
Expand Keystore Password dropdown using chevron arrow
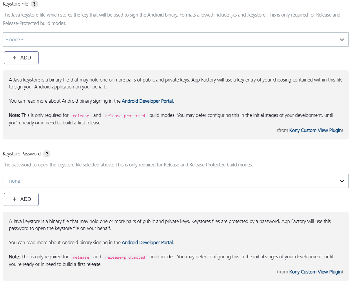(x=342, y=181)
